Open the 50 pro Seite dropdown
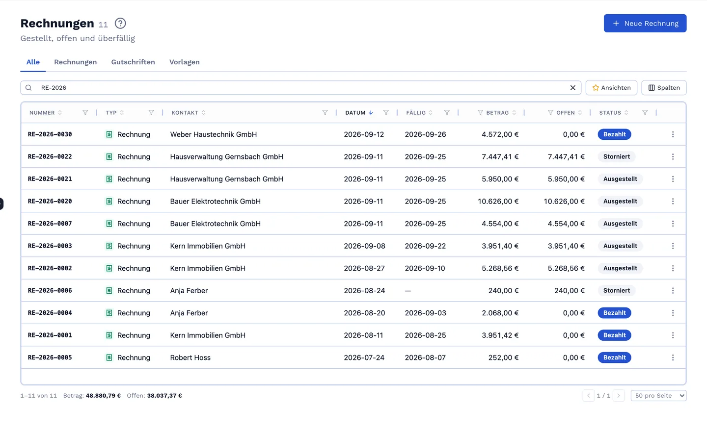707x432 pixels. tap(658, 396)
